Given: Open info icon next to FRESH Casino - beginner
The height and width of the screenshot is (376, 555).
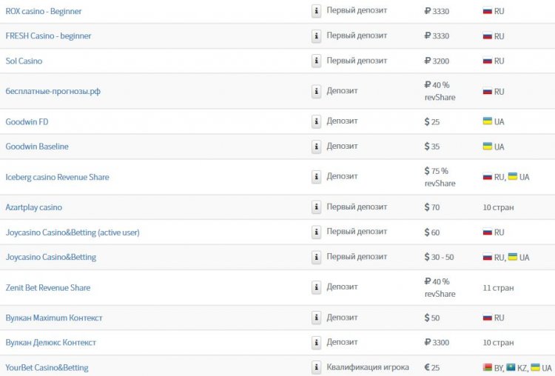Looking at the screenshot, I should coord(316,36).
